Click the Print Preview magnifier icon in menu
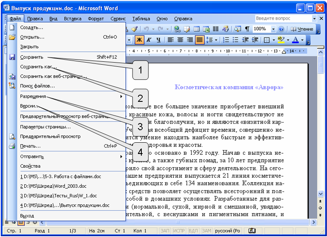 pos(12,136)
